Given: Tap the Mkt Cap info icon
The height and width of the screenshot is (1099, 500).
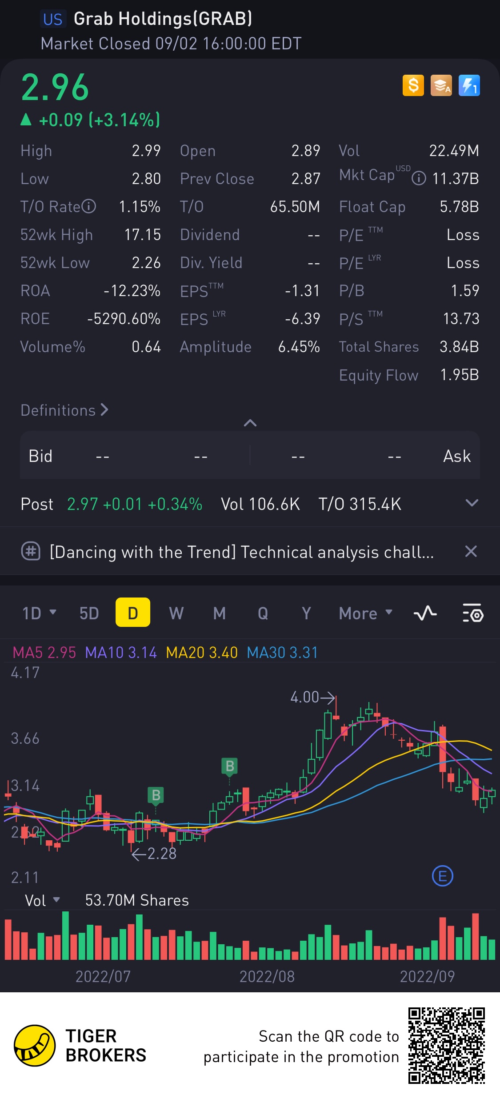Looking at the screenshot, I should [x=419, y=179].
